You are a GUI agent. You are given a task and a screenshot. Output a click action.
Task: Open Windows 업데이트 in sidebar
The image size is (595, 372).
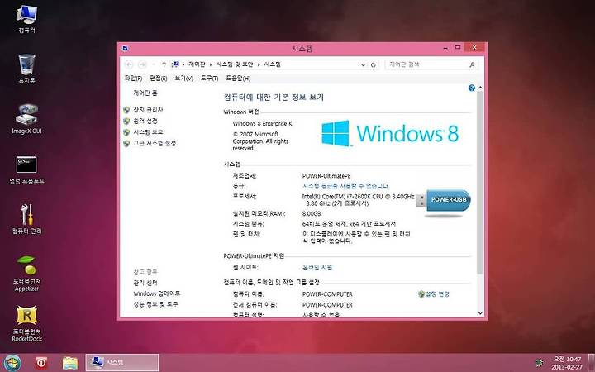point(157,293)
